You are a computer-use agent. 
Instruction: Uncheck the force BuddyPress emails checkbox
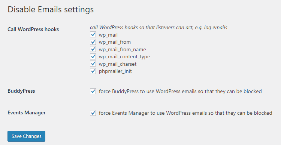coord(93,91)
